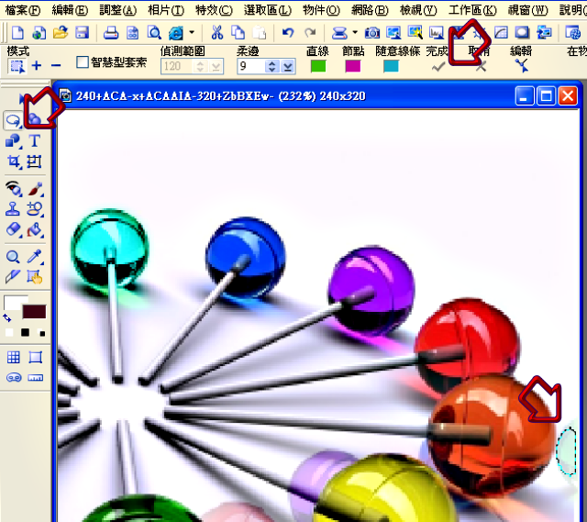Open the 柔邊 dropdown arrow
The width and height of the screenshot is (587, 522).
pyautogui.click(x=287, y=67)
